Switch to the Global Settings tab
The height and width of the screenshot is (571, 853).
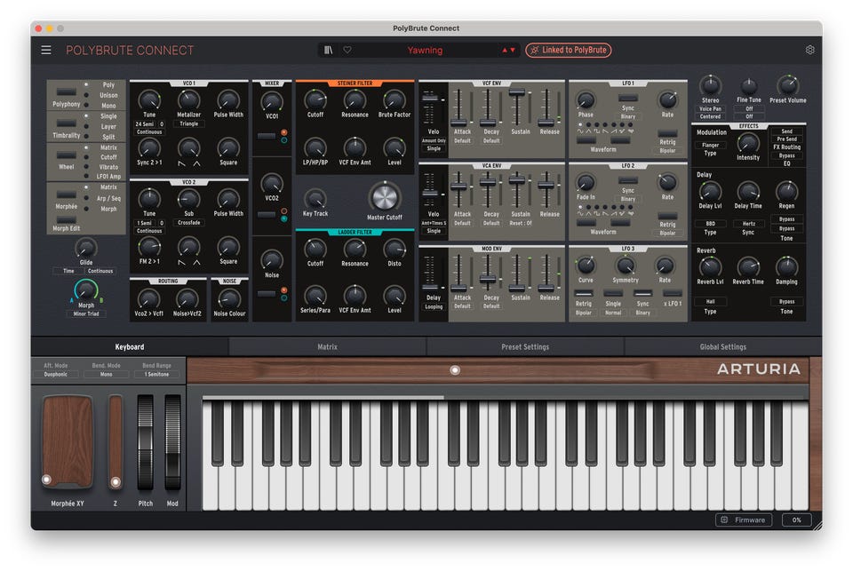[723, 347]
